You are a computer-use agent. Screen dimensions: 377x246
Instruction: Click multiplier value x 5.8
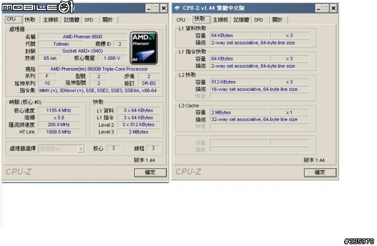point(59,117)
